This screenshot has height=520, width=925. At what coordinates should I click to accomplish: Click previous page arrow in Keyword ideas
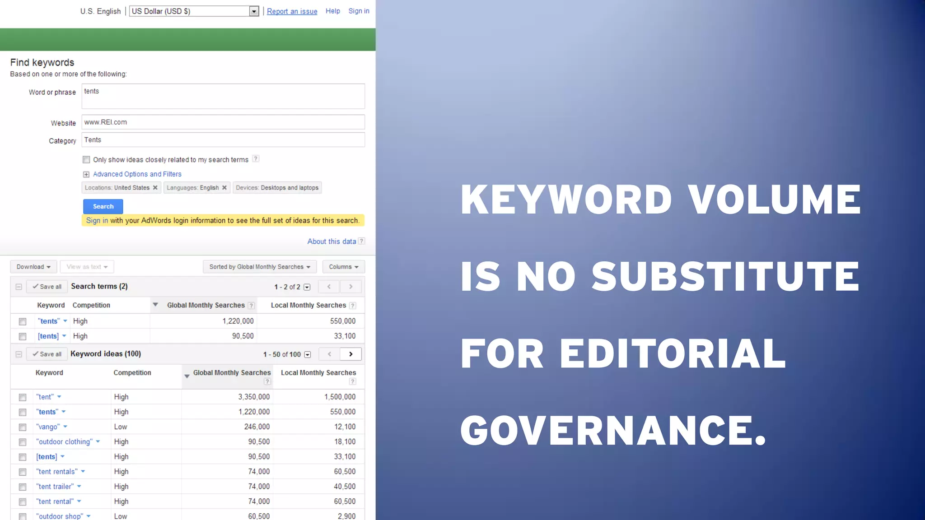point(329,354)
